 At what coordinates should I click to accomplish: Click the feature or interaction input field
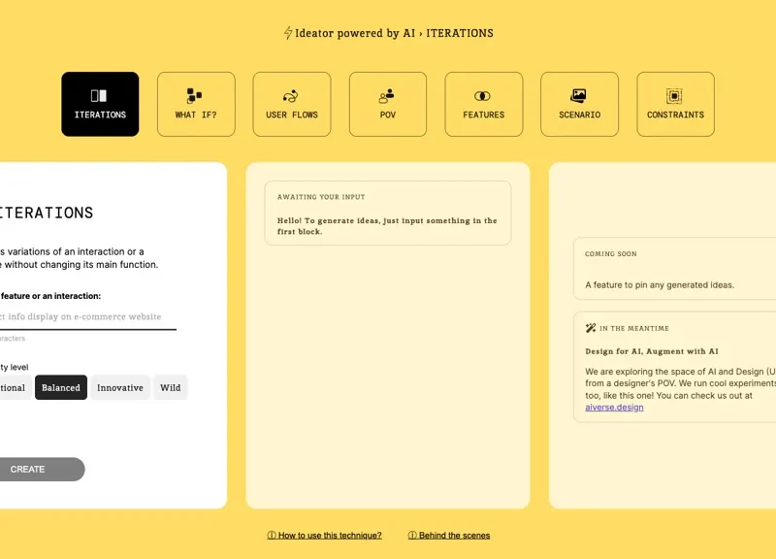[x=87, y=316]
